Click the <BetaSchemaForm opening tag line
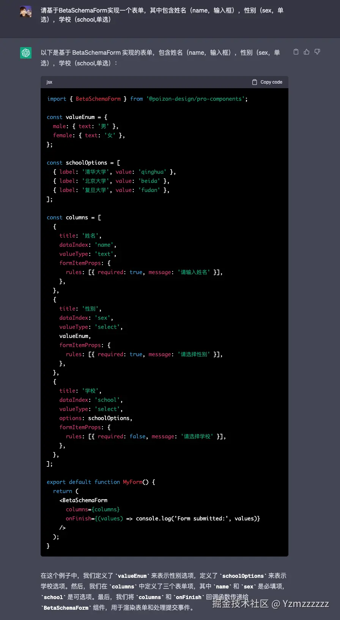This screenshot has width=340, height=620. [x=83, y=500]
